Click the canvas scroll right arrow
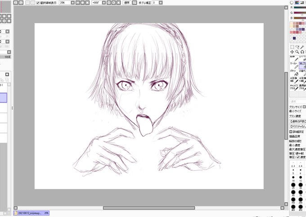Screen dimensions: 306x217 (x=282, y=208)
